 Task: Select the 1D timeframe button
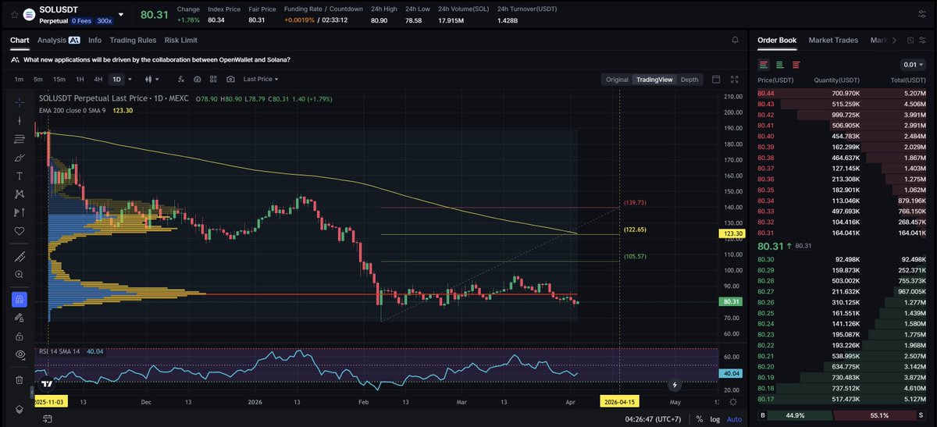pos(116,79)
